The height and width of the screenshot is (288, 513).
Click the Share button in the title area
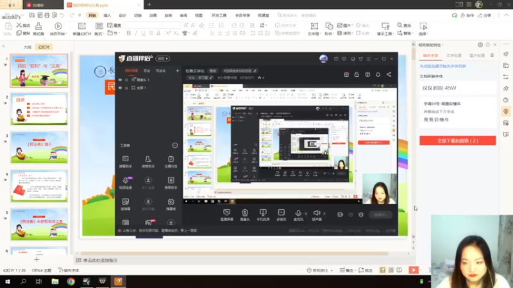point(485,15)
